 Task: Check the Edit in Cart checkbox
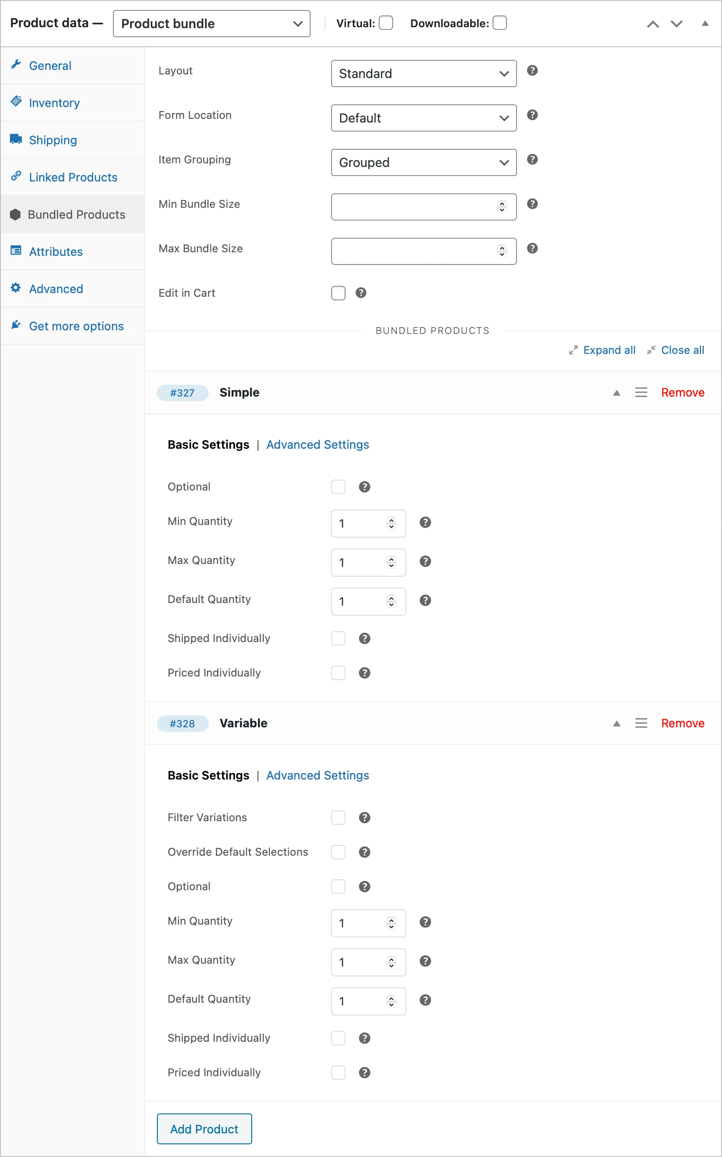[x=338, y=293]
